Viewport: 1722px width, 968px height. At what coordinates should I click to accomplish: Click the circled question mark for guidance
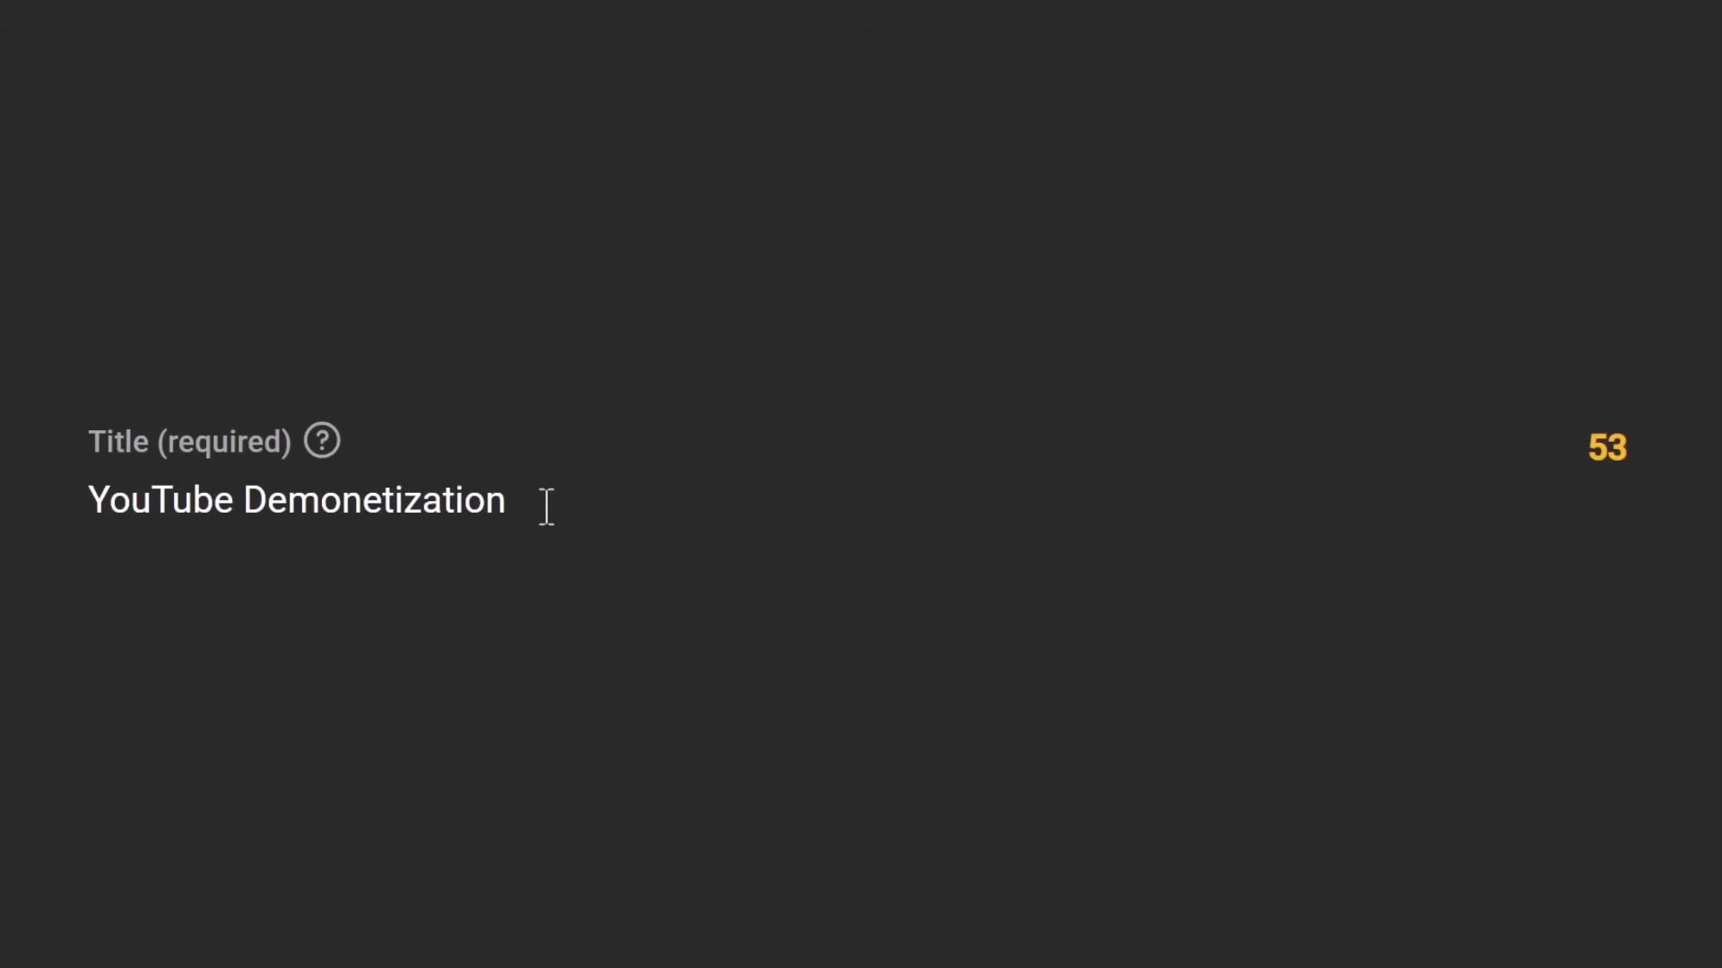(321, 440)
